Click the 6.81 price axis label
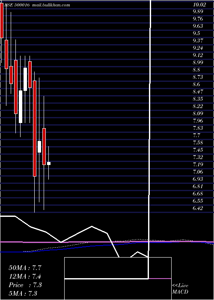The width and height of the screenshot is (214, 300). 198,186
